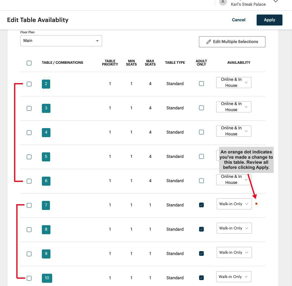
Task: Click the orange change indicator dot on table 7
Action: (x=256, y=204)
